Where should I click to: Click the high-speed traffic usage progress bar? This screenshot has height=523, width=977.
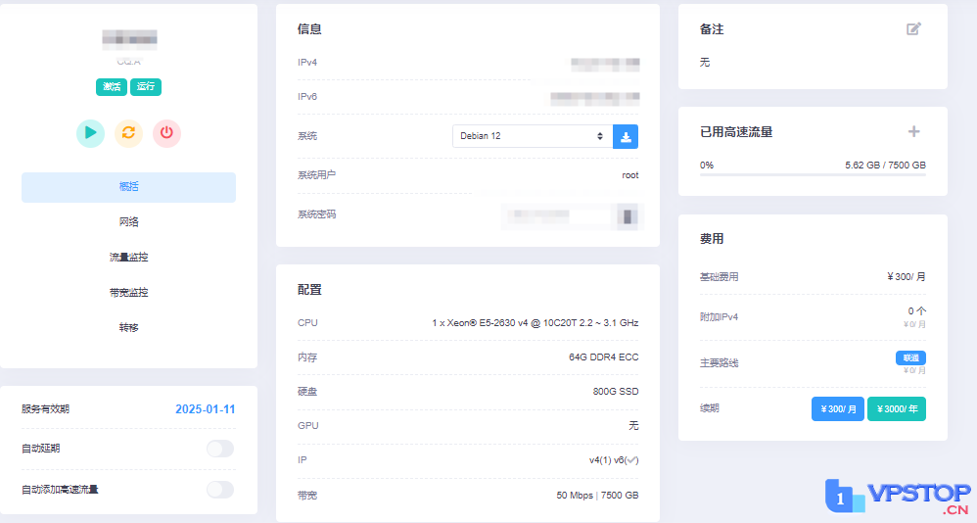[813, 175]
